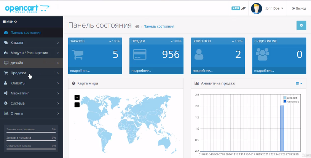Open the calendar range dropdown in sales analytics
The width and height of the screenshot is (311, 158).
point(299,83)
